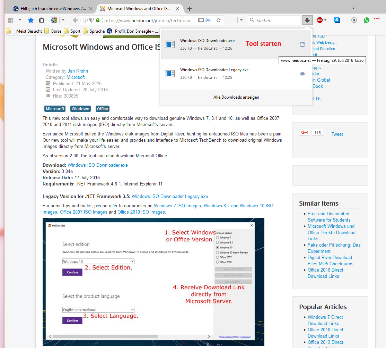Click the Adblock Plus ABP icon

point(319,20)
